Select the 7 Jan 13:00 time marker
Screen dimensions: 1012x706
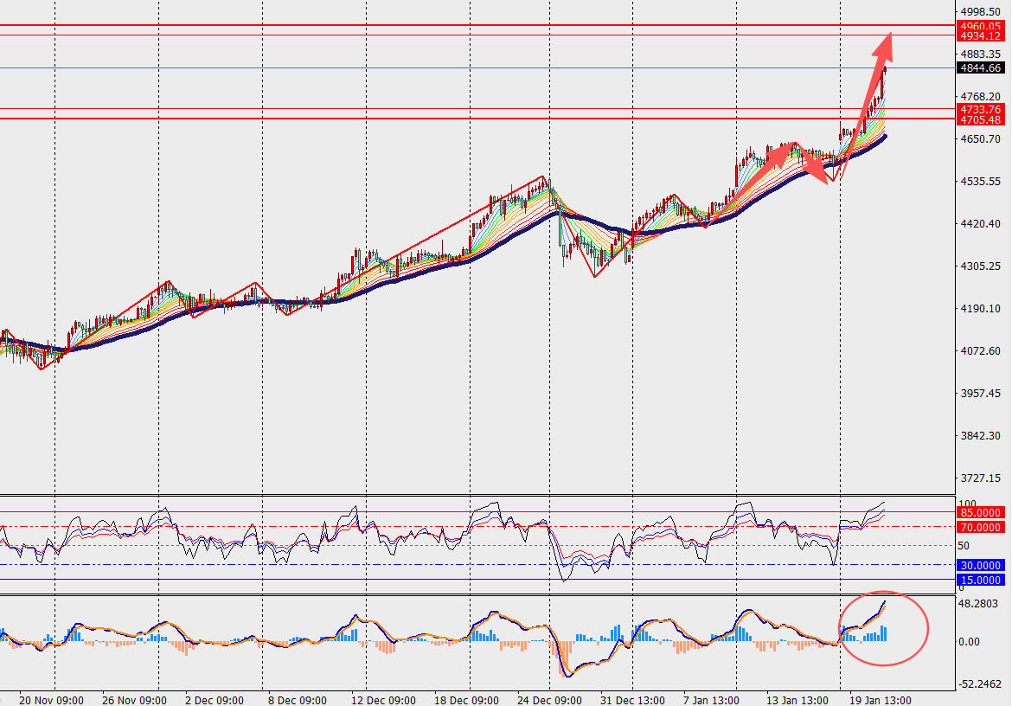click(711, 699)
